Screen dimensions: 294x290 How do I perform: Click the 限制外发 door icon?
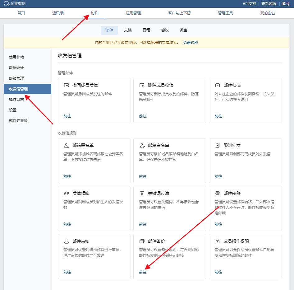(x=218, y=145)
